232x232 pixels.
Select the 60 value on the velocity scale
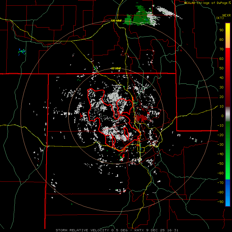pyautogui.click(x=221, y=59)
